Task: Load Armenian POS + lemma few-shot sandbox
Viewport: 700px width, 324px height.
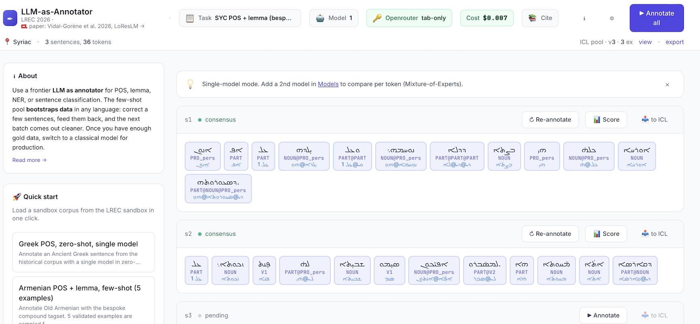Action: pyautogui.click(x=83, y=301)
